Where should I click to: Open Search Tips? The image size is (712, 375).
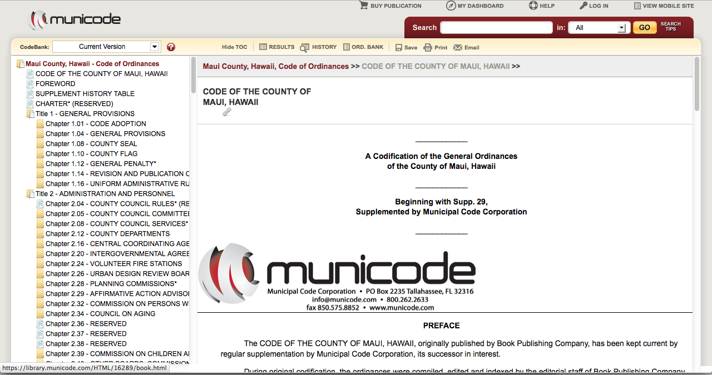(x=671, y=27)
